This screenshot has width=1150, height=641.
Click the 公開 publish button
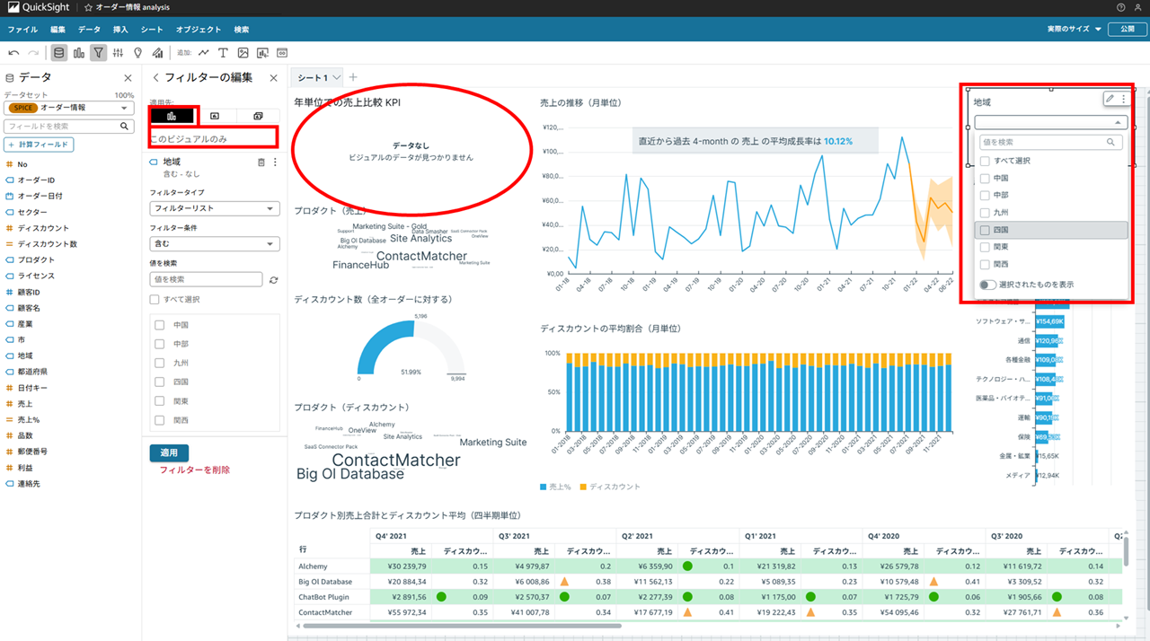pyautogui.click(x=1127, y=29)
